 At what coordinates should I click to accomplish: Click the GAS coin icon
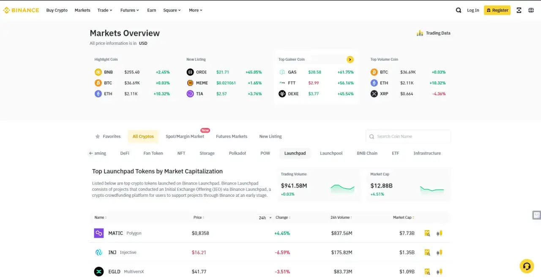[282, 72]
